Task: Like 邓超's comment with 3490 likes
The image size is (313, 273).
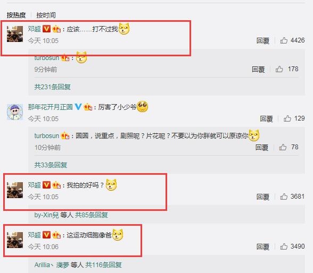Action: 284,246
